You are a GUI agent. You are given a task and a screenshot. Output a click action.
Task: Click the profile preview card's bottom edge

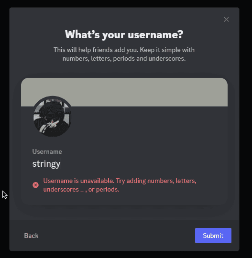pos(124,204)
